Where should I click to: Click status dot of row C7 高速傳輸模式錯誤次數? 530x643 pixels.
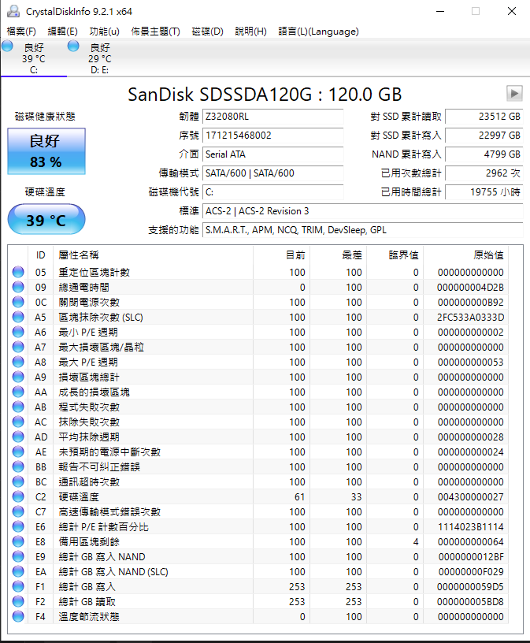(18, 511)
